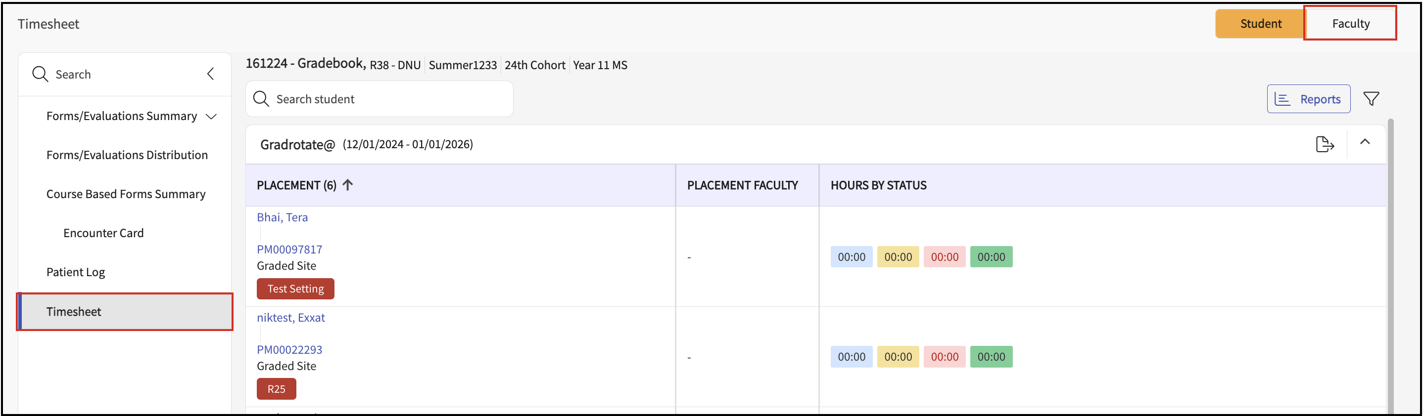Open Patient Log from sidebar
The image size is (1423, 416).
tap(76, 272)
